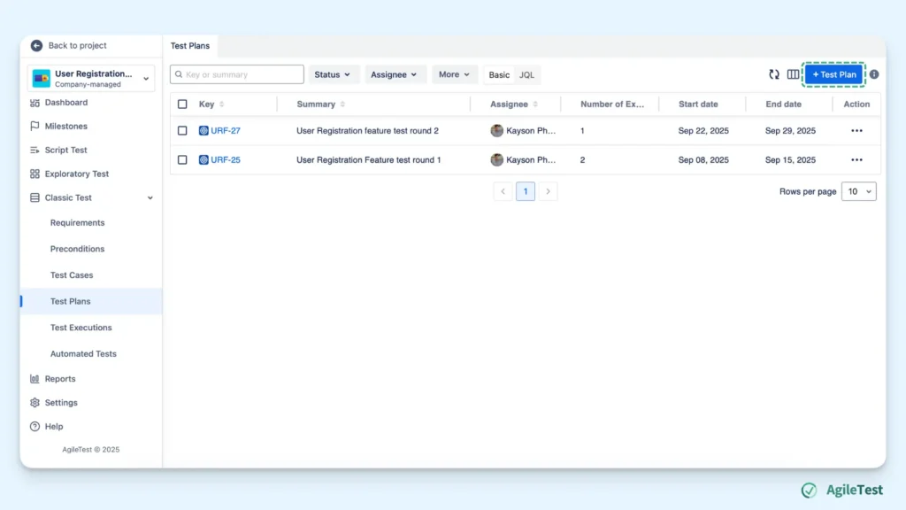Click the "Sep 08, 2025" start date cell
Screen dimensions: 906x510
coord(703,159)
